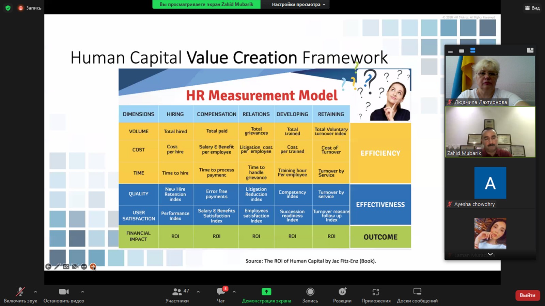Toggle closed captions CC on slide
The image size is (545, 306).
click(x=66, y=267)
